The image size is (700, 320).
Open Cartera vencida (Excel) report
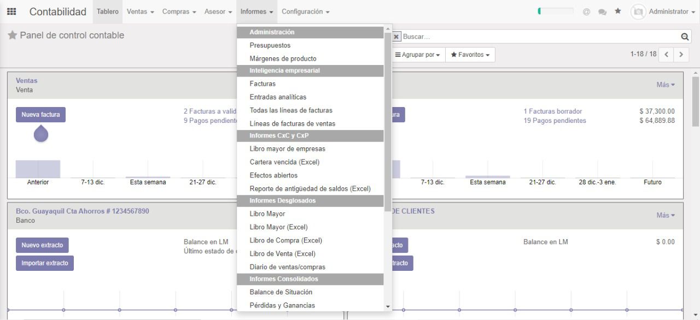284,162
